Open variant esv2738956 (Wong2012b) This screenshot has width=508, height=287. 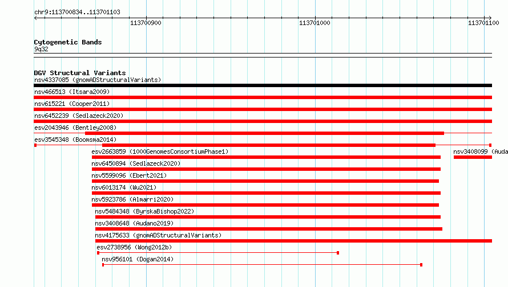[x=134, y=247]
